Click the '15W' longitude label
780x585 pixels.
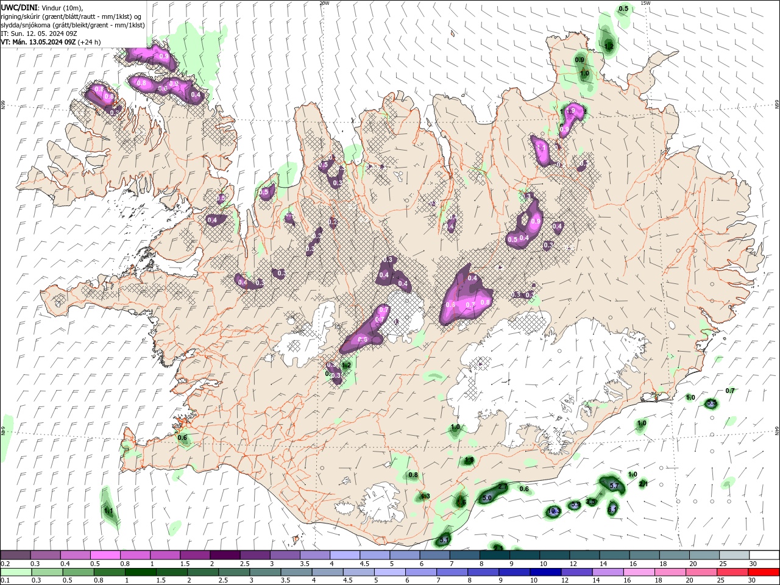point(645,3)
